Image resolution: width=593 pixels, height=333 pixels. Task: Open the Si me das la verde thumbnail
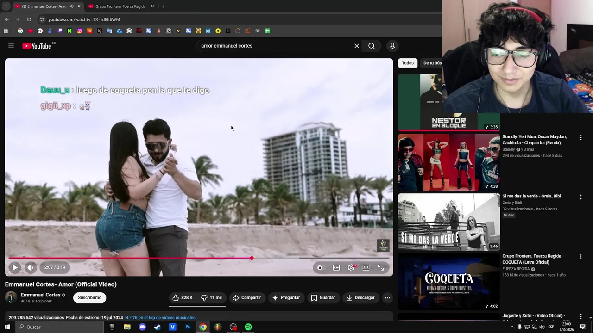(x=449, y=222)
